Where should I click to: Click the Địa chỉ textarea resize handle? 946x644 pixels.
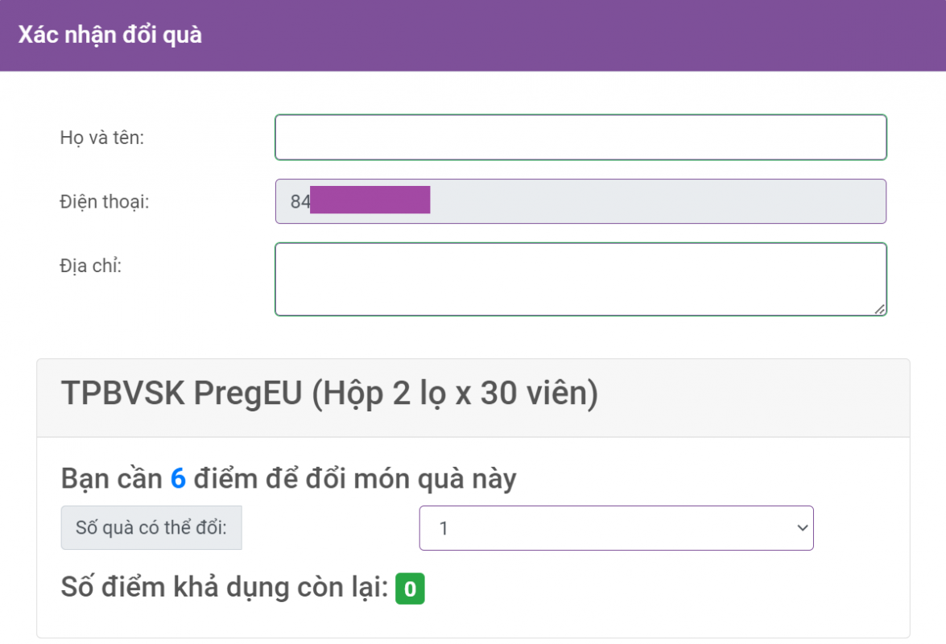click(879, 309)
